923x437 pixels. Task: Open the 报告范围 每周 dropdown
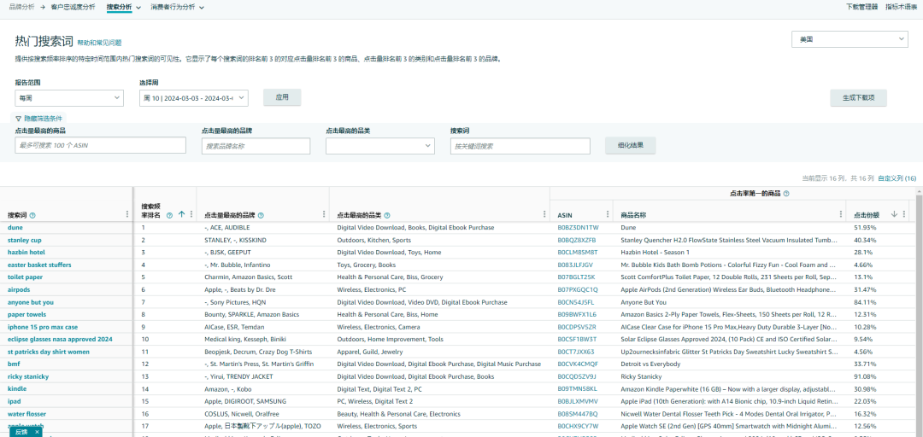point(69,98)
